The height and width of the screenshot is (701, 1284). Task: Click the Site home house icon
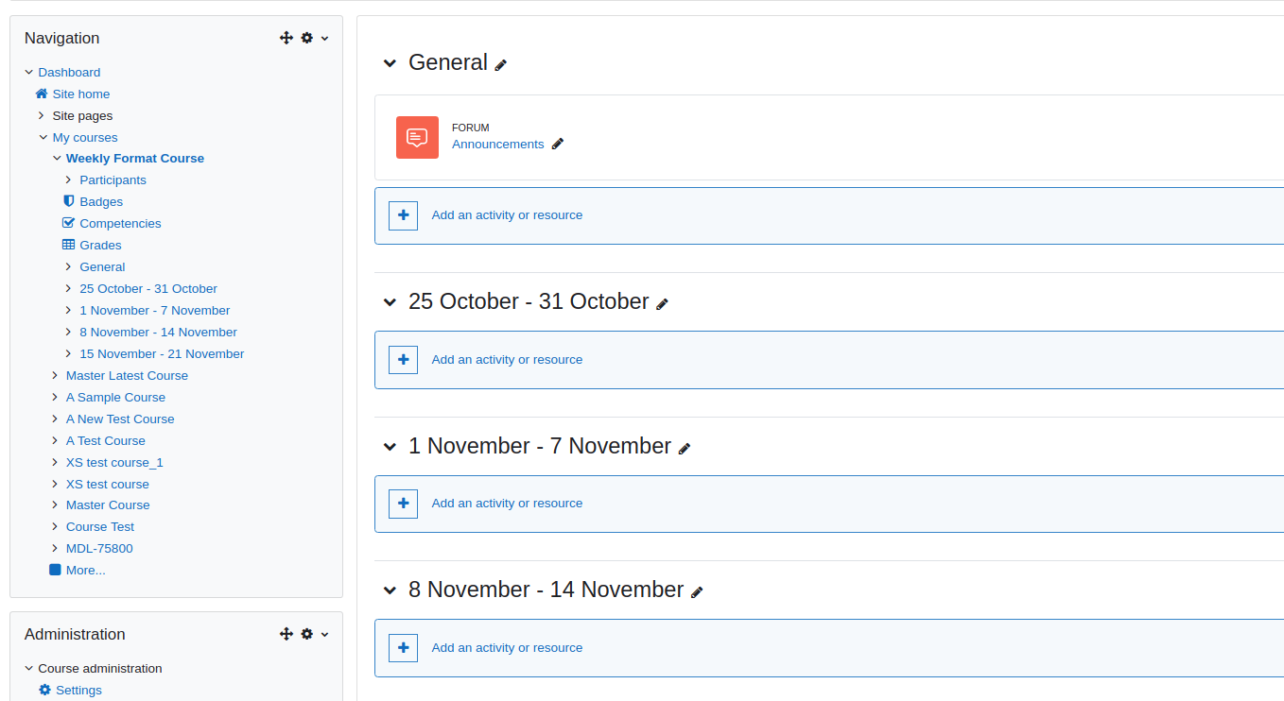pyautogui.click(x=42, y=94)
